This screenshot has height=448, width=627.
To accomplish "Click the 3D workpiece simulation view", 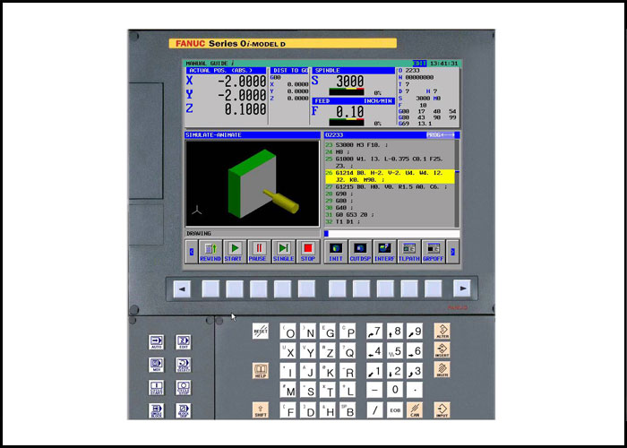I will click(253, 184).
